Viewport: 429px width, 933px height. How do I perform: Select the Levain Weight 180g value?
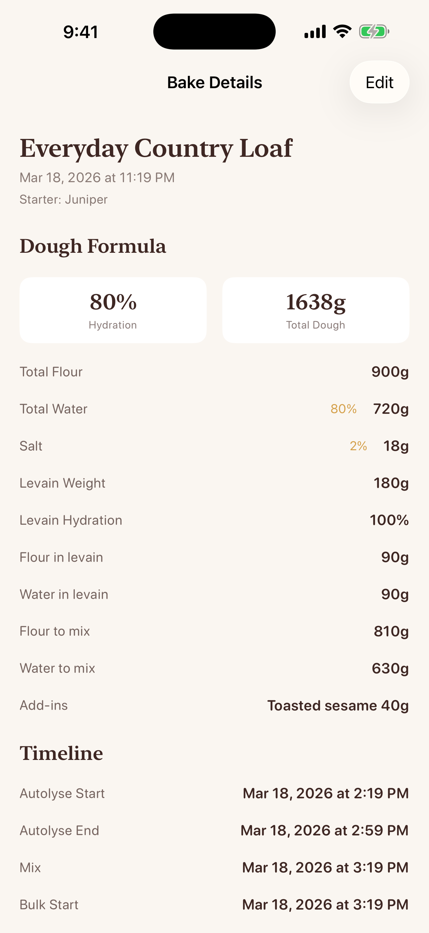391,483
